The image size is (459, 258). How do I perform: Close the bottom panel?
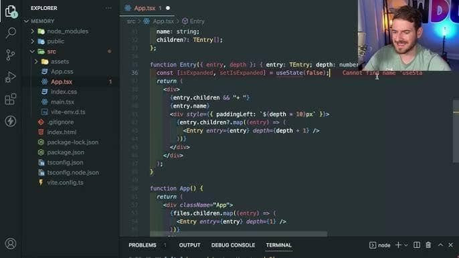point(450,245)
